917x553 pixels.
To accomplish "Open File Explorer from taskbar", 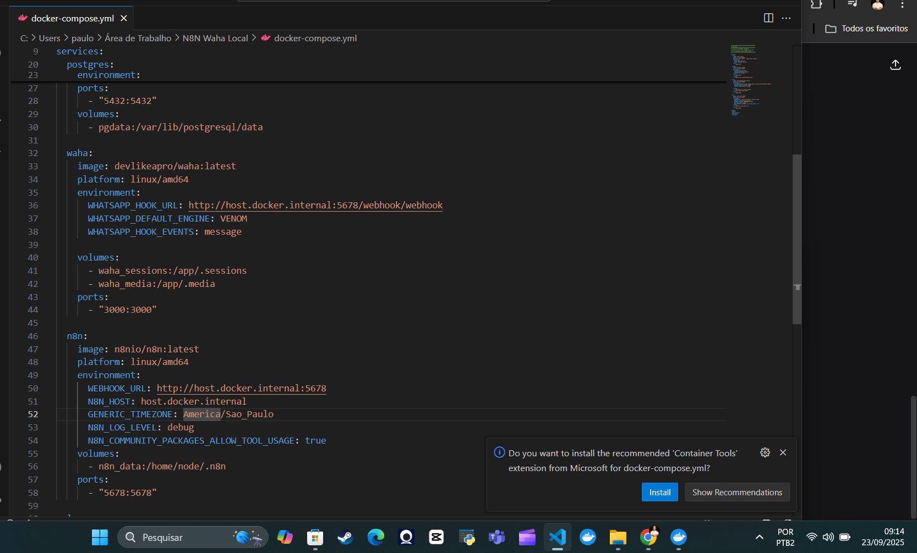I will point(618,537).
